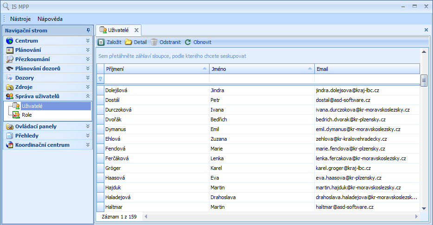Screen dimensions: 433x225
Task: Click the vertical scrollbar thumb
Action: click(424, 81)
